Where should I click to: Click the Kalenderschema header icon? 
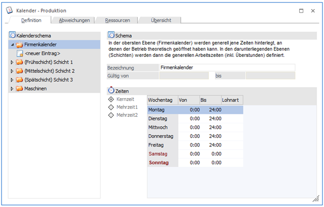(13, 36)
